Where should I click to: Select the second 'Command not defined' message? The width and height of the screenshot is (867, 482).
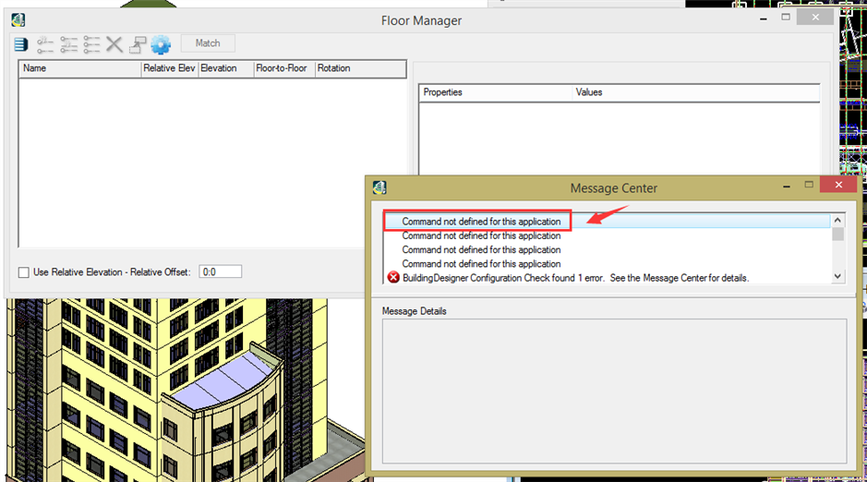608,235
